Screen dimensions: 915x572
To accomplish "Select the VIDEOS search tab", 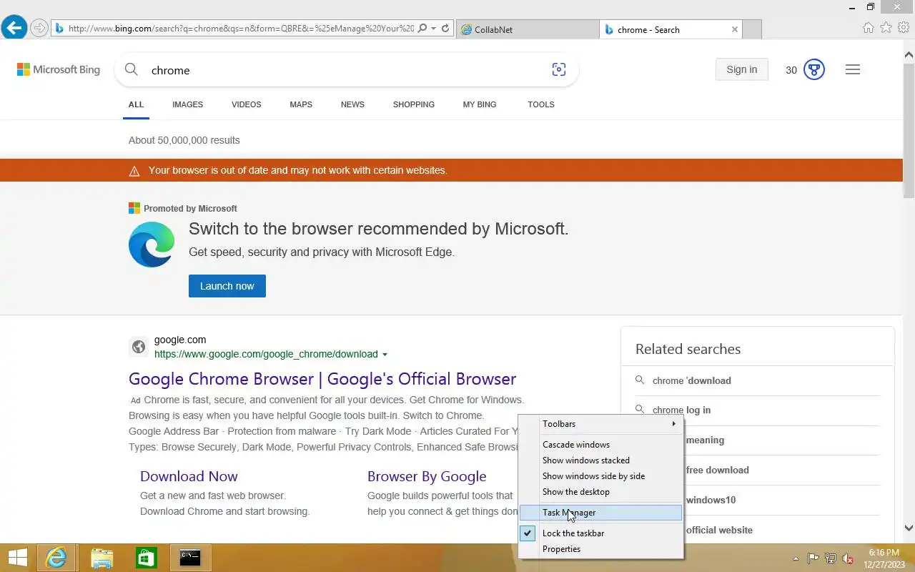I will 246,104.
